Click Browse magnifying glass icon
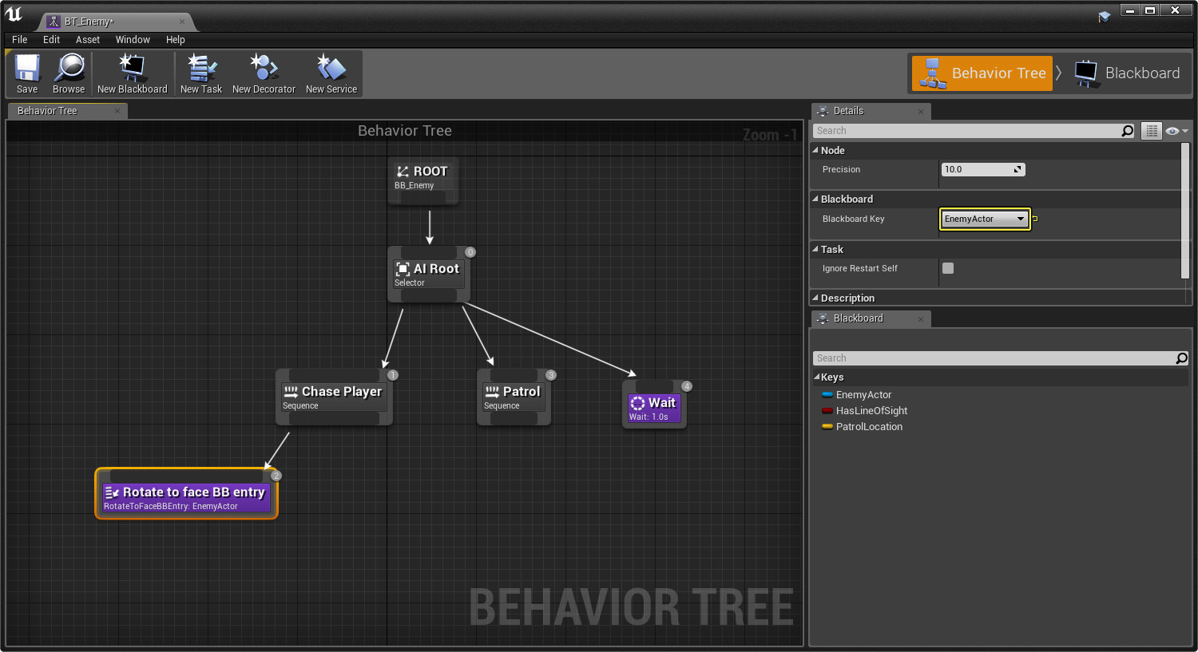1198x652 pixels. (x=69, y=69)
